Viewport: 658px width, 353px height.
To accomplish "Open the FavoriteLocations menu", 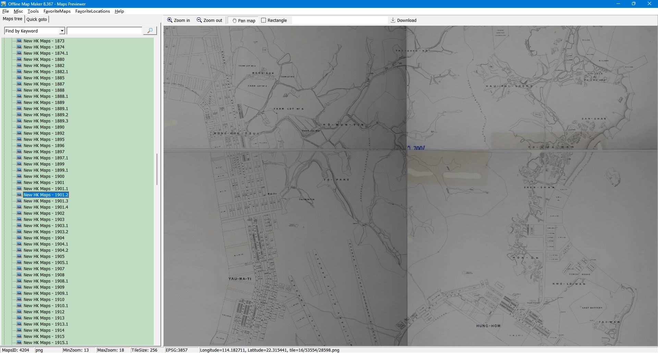I will (93, 11).
